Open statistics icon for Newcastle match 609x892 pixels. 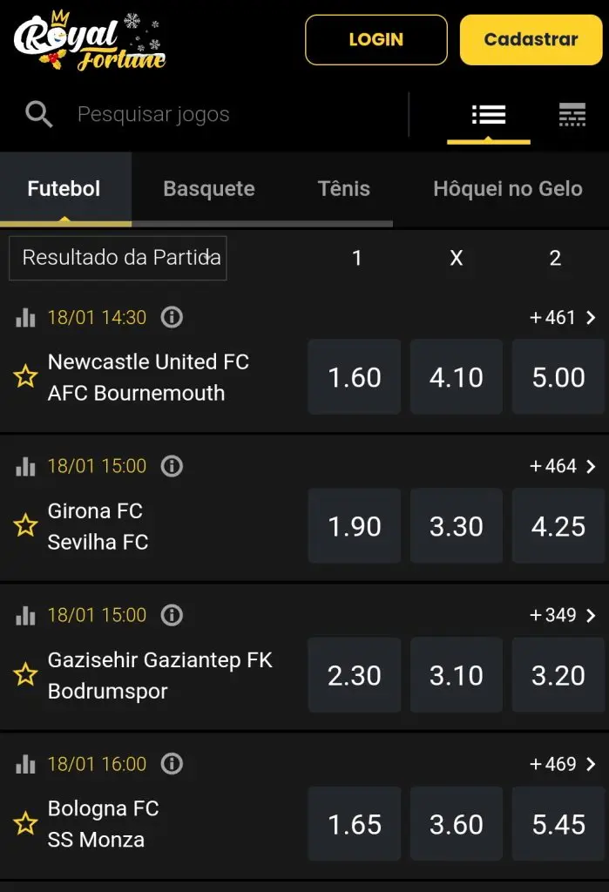coord(25,317)
